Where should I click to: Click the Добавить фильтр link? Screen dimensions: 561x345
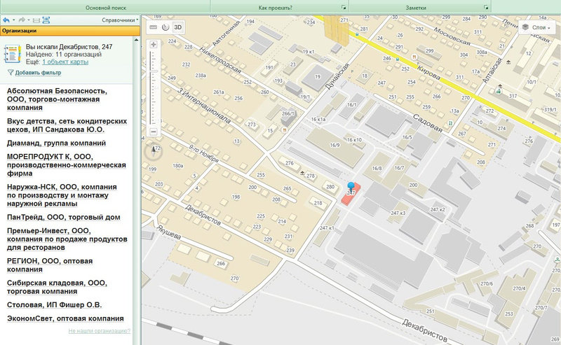pyautogui.click(x=38, y=73)
